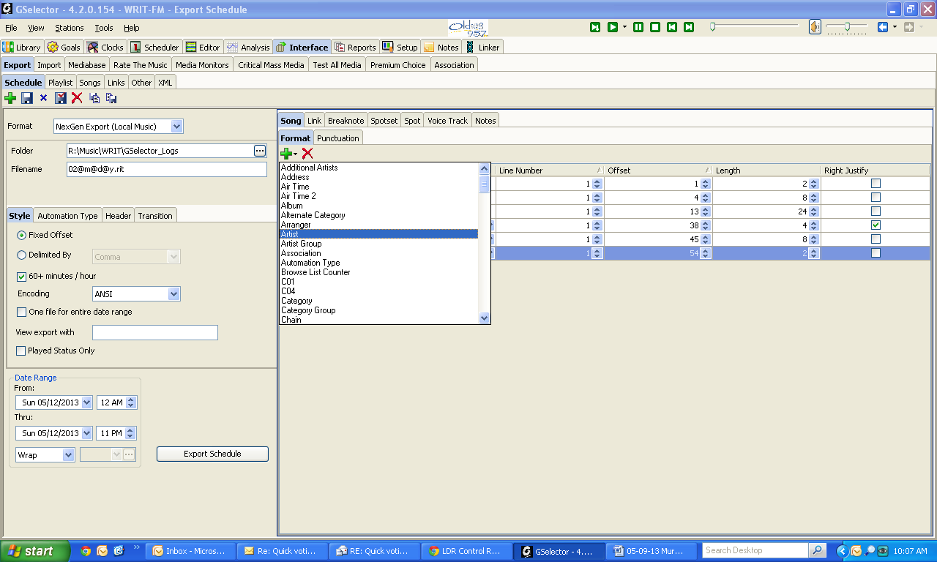Click the red X icon in the Schedule toolbar

point(77,98)
